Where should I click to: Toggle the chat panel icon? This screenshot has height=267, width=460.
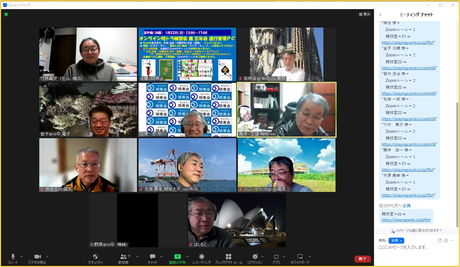point(153,258)
